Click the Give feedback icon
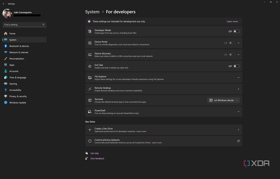Screen dimensions: 280x179 pos(87,159)
